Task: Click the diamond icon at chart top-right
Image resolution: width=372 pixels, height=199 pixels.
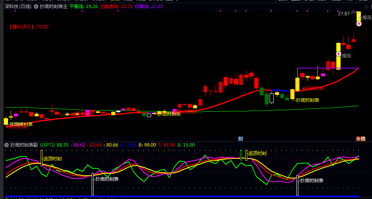Action: click(x=366, y=7)
